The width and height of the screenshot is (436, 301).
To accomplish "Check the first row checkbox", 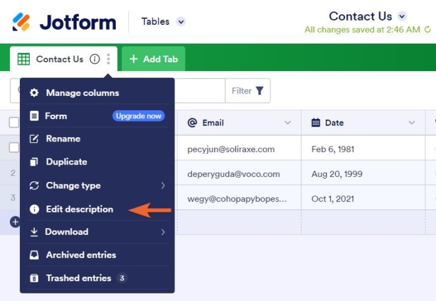I will [14, 148].
